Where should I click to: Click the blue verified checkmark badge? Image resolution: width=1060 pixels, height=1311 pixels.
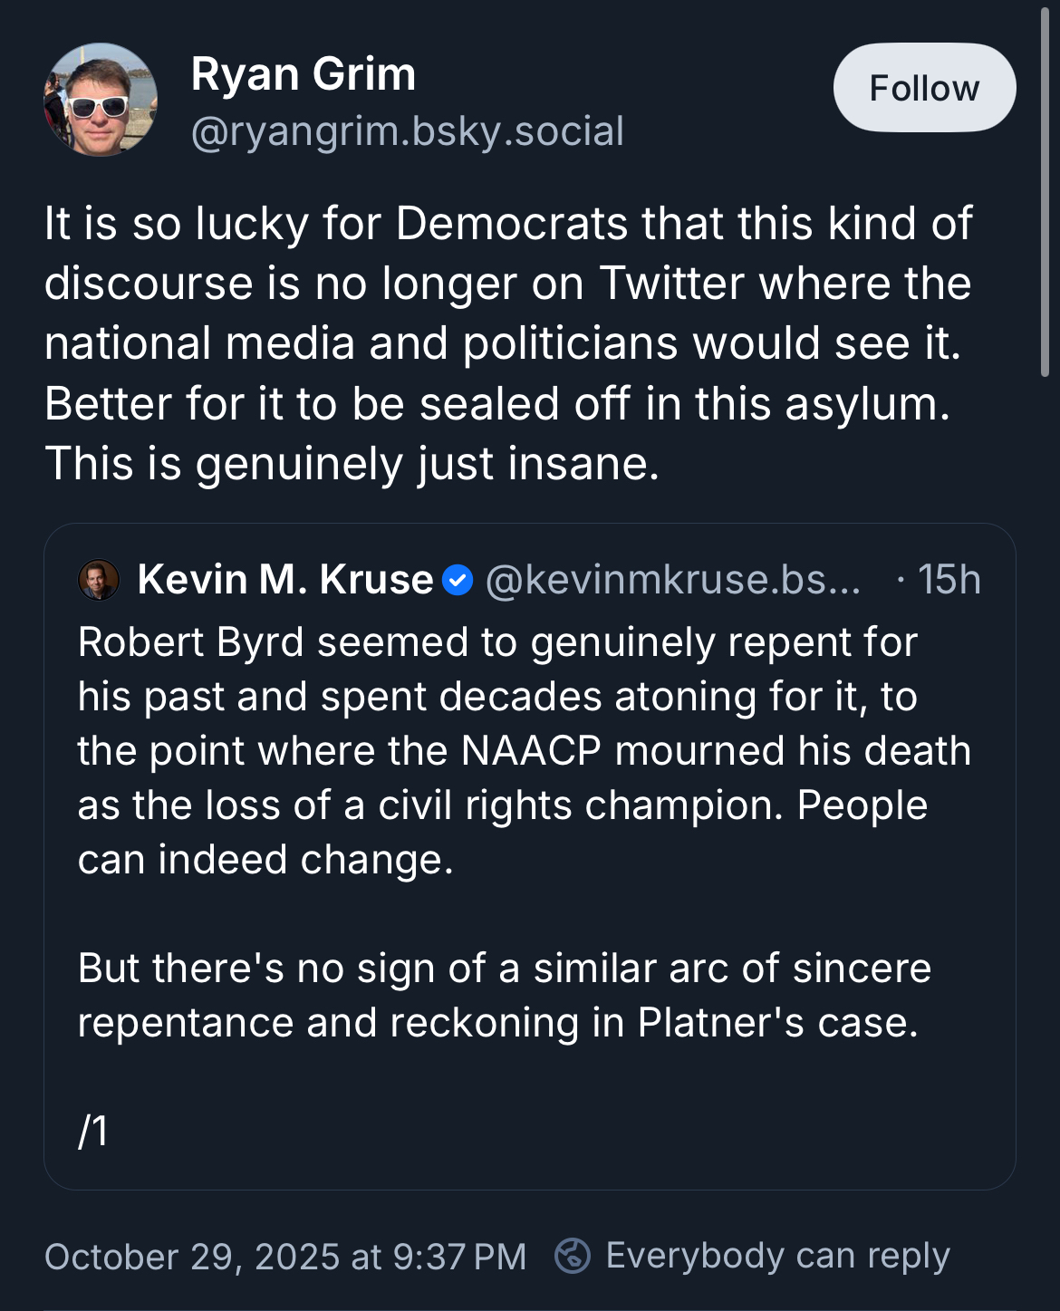coord(458,580)
